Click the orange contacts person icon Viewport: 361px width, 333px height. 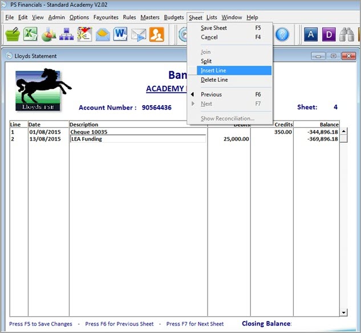[x=156, y=35]
